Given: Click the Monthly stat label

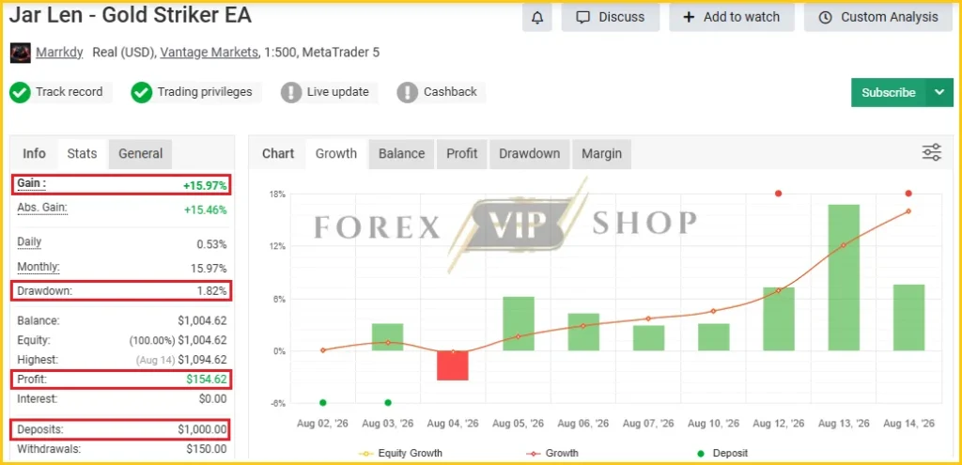Looking at the screenshot, I should point(38,267).
